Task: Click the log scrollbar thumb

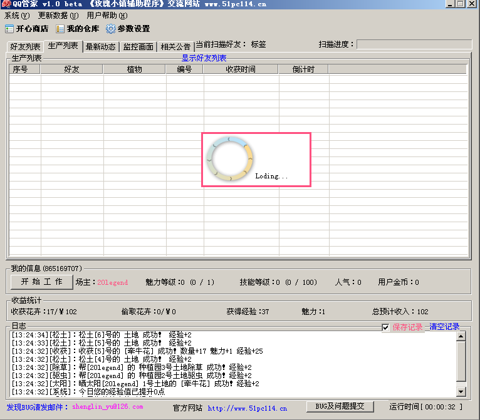Action: point(461,361)
